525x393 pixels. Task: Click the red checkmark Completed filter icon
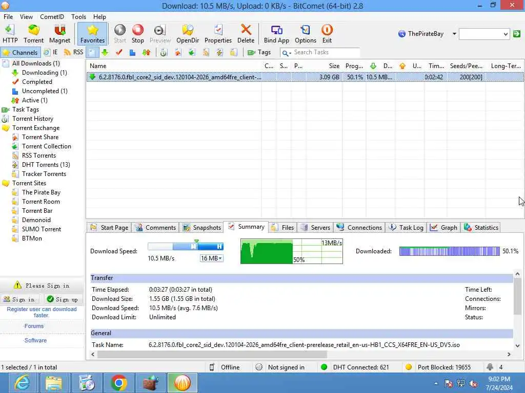118,53
